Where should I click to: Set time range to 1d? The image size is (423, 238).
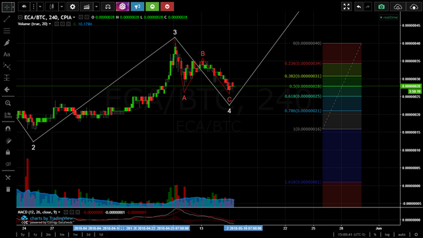(x=101, y=235)
